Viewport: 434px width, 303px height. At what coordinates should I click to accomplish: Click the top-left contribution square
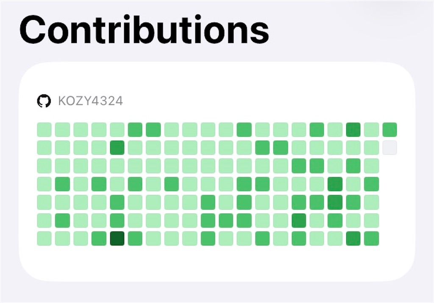[x=44, y=130]
